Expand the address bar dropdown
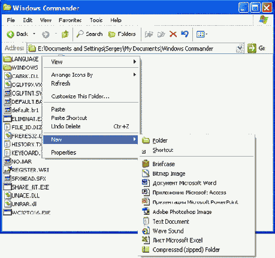Viewport: 275px width, 258px height. [239, 49]
